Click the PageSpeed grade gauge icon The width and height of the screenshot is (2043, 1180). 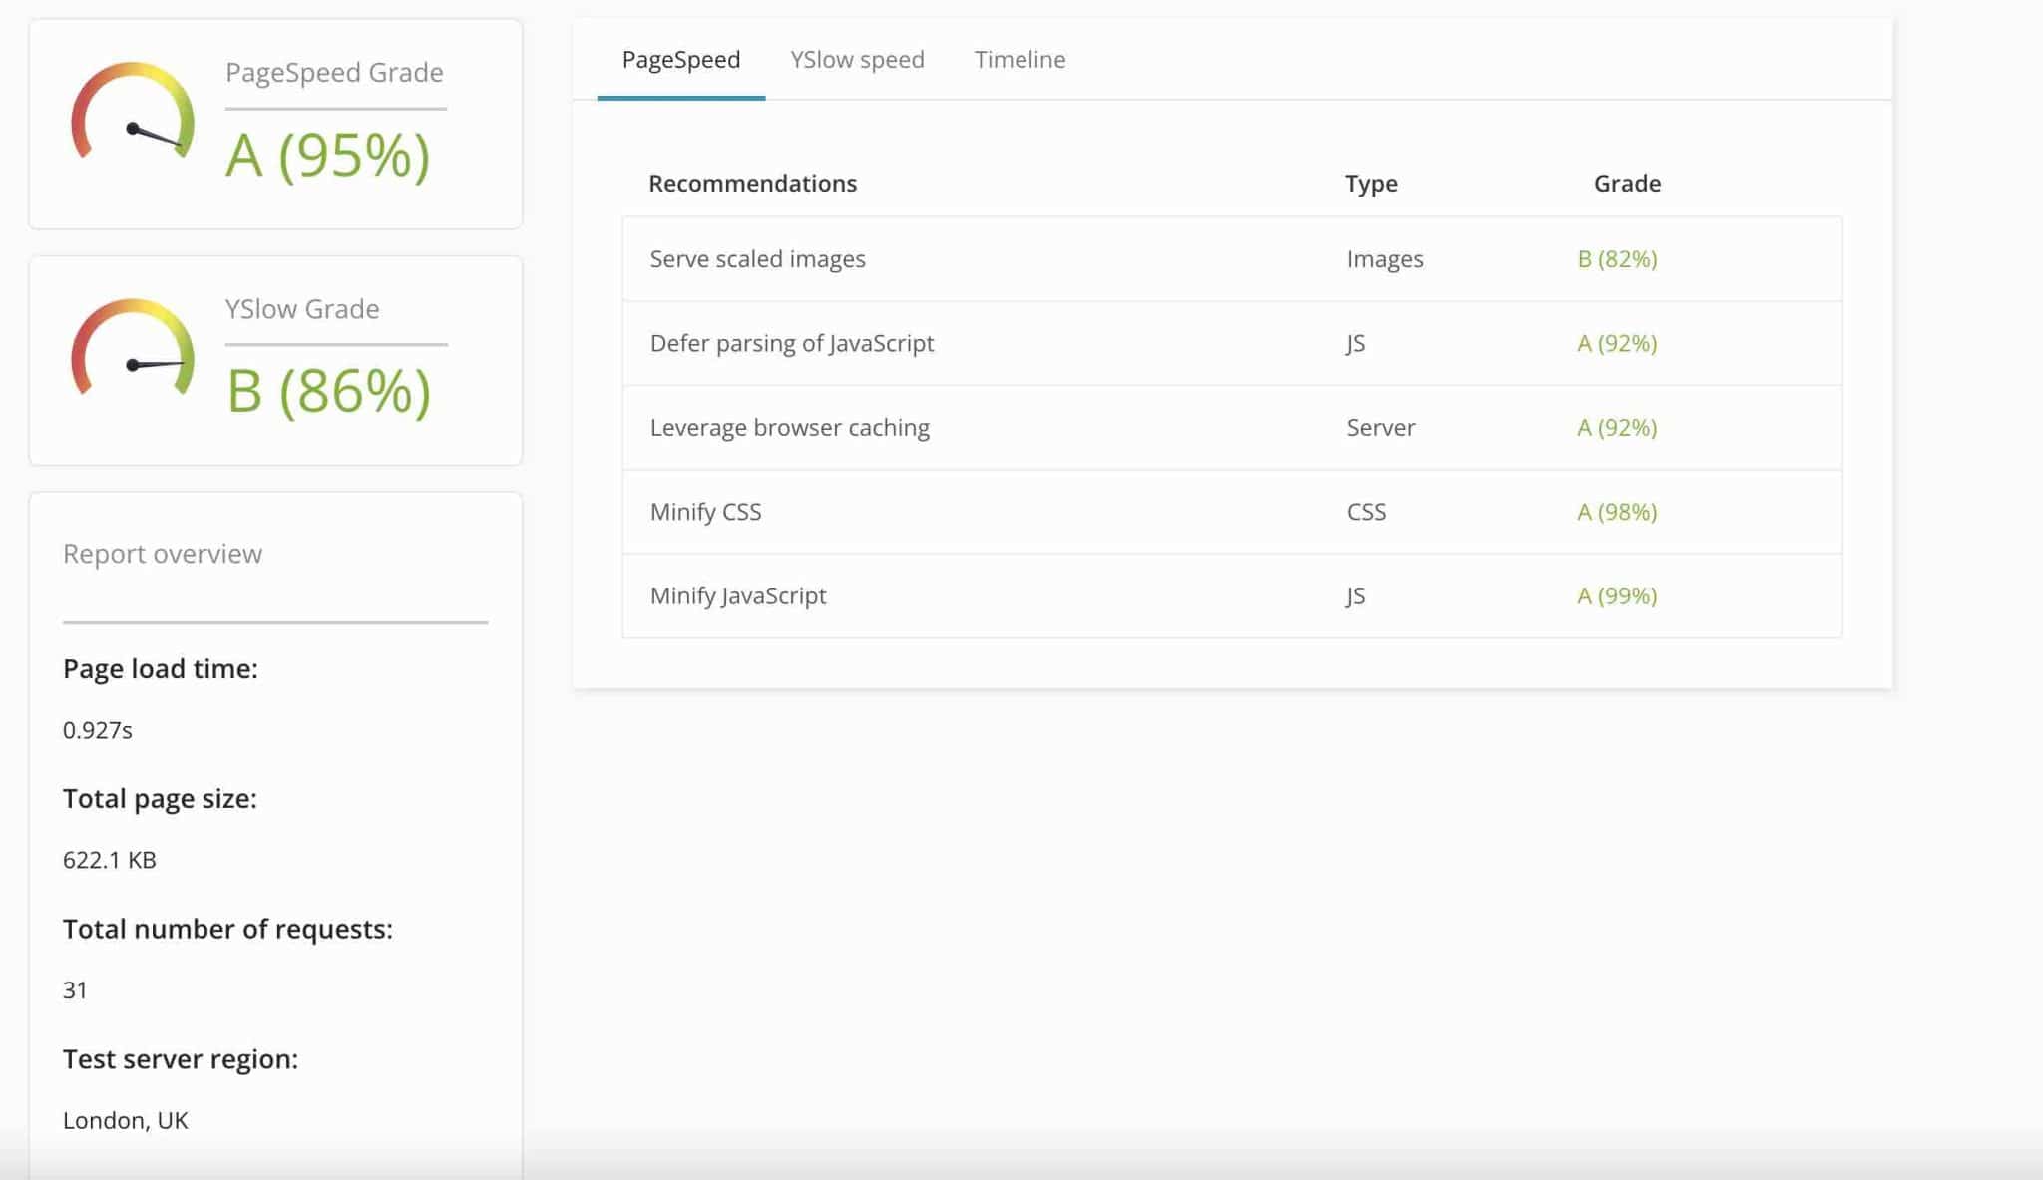(132, 113)
